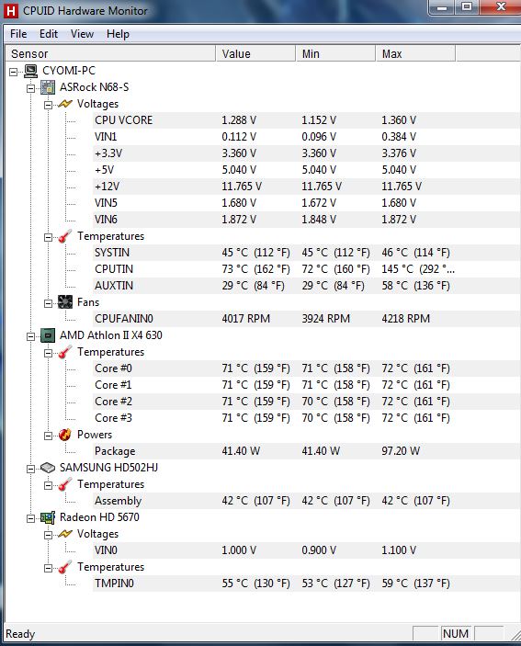This screenshot has height=646, width=521.
Task: Click the 4017 RPM fan value
Action: tap(246, 319)
